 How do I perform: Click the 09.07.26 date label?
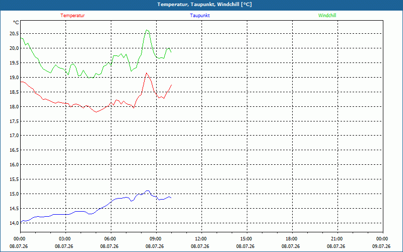[381, 246]
